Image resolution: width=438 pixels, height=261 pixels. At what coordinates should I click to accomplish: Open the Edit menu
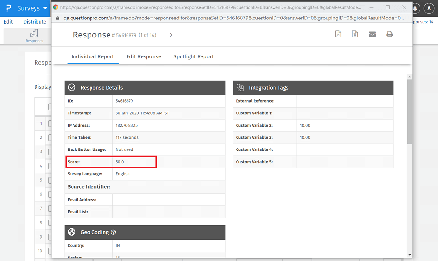click(x=8, y=22)
